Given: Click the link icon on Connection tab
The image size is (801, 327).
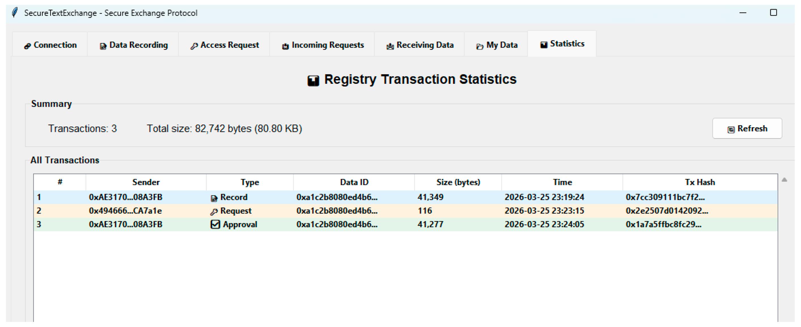Looking at the screenshot, I should (27, 46).
